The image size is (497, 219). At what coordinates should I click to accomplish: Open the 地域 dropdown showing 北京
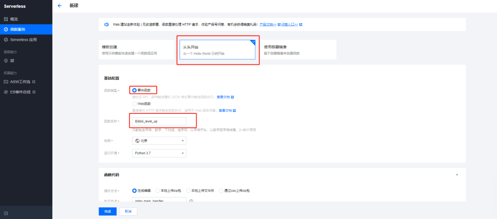coord(159,141)
